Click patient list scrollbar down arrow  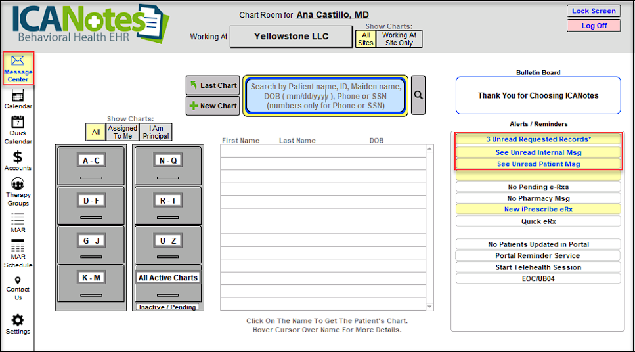pyautogui.click(x=429, y=307)
